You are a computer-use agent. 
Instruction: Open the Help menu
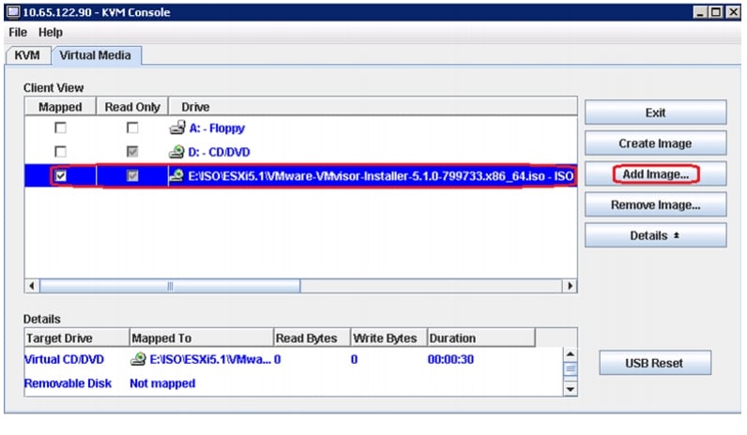point(51,33)
